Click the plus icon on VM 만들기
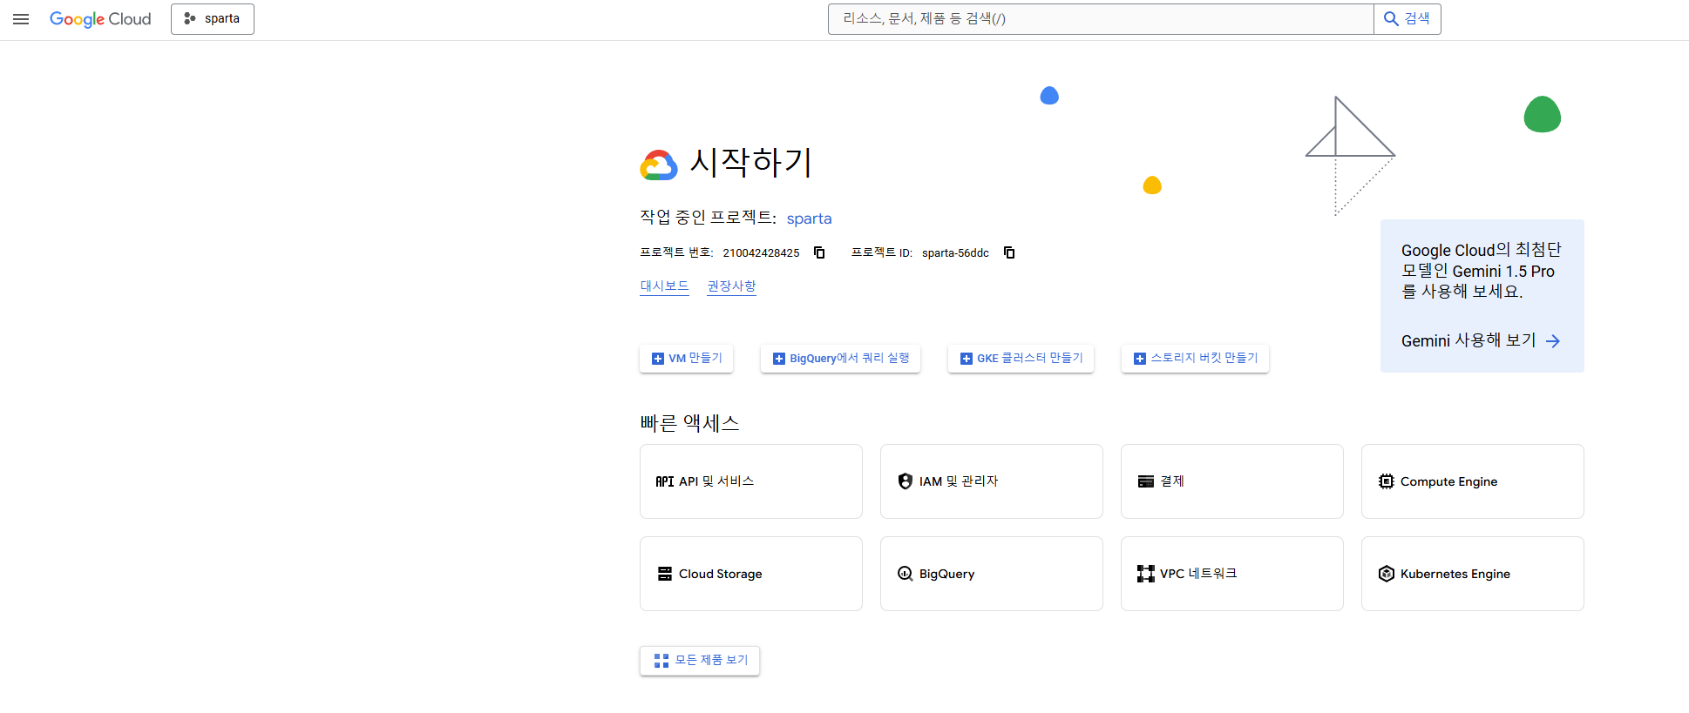Image resolution: width=1689 pixels, height=713 pixels. tap(658, 359)
